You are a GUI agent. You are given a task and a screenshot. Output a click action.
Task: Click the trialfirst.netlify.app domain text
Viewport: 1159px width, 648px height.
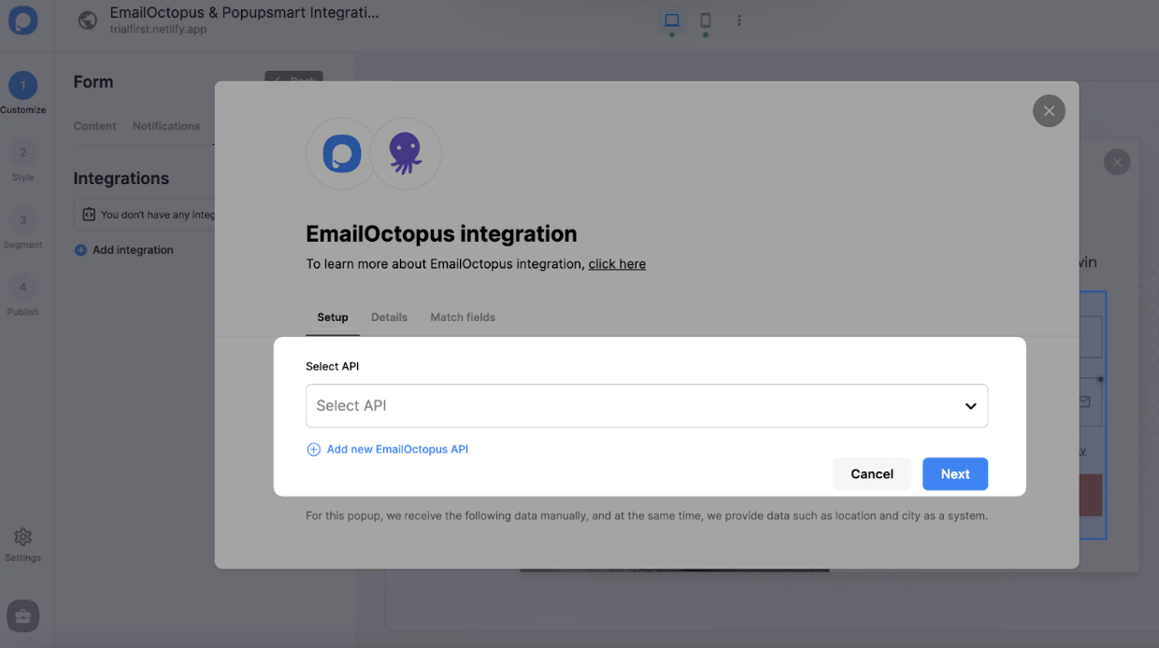[158, 30]
